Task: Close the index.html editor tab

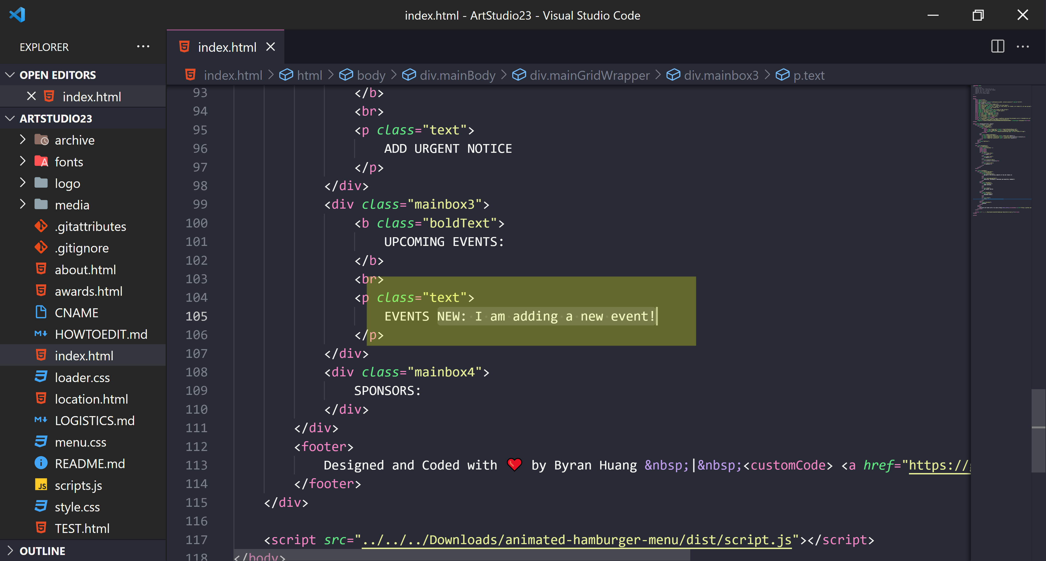Action: pos(270,47)
